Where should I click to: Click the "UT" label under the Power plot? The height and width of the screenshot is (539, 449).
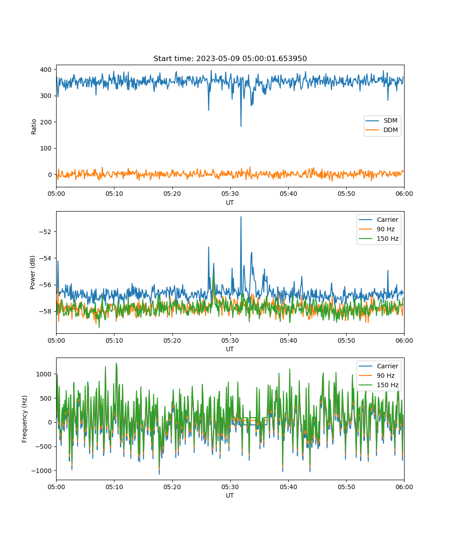click(230, 349)
